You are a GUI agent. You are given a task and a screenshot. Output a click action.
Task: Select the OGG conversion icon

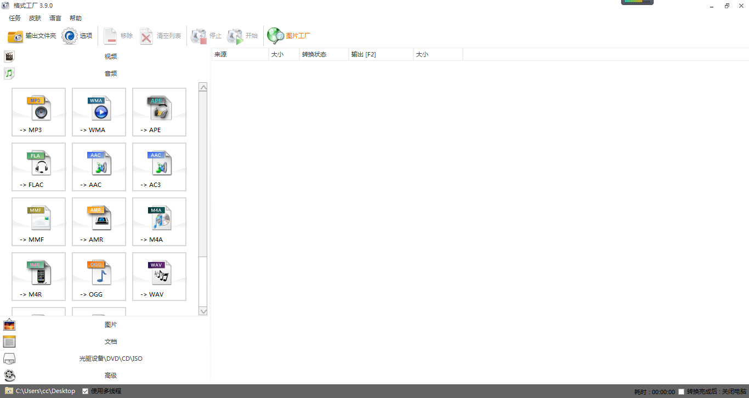[99, 276]
